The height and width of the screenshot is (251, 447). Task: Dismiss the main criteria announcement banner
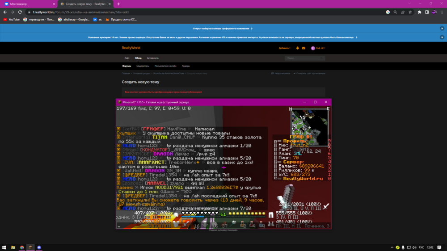(x=442, y=38)
